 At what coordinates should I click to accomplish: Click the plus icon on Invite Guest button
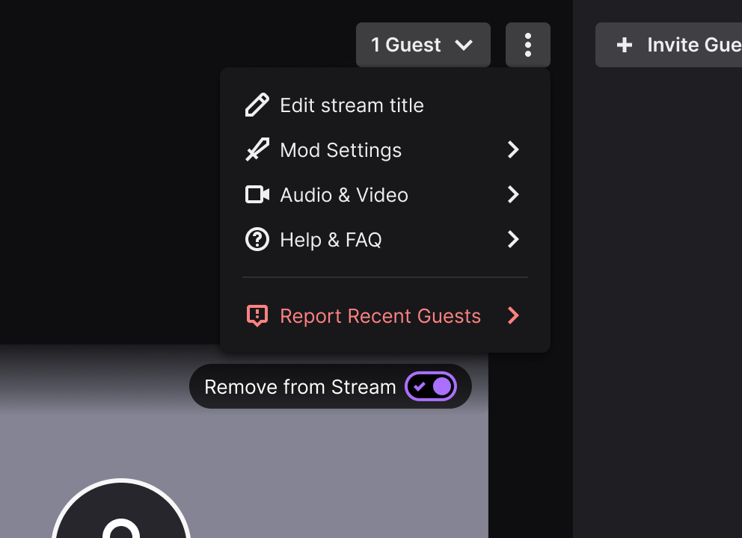point(624,45)
